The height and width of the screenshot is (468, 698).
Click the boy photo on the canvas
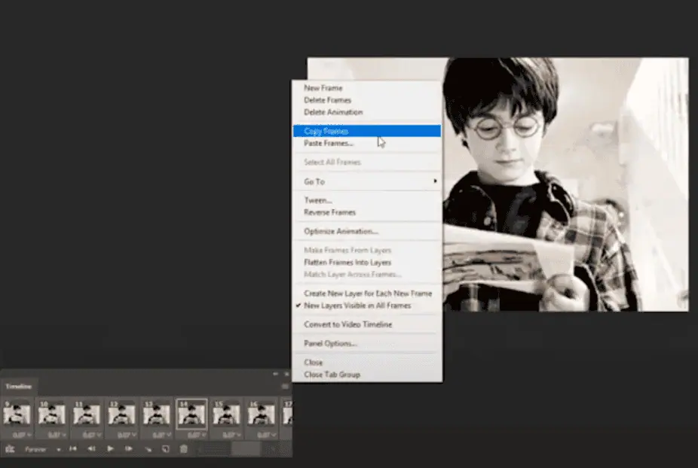(565, 184)
